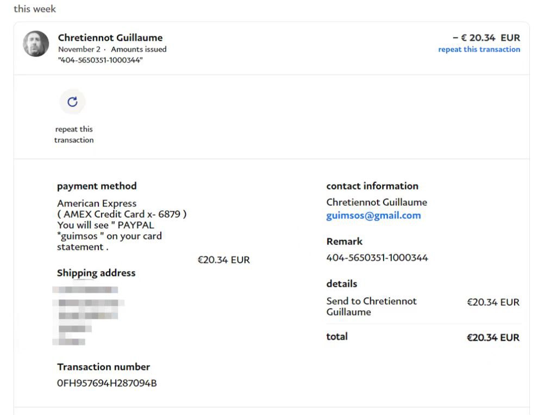Open the blue 'repeat this transaction' link

[x=479, y=49]
